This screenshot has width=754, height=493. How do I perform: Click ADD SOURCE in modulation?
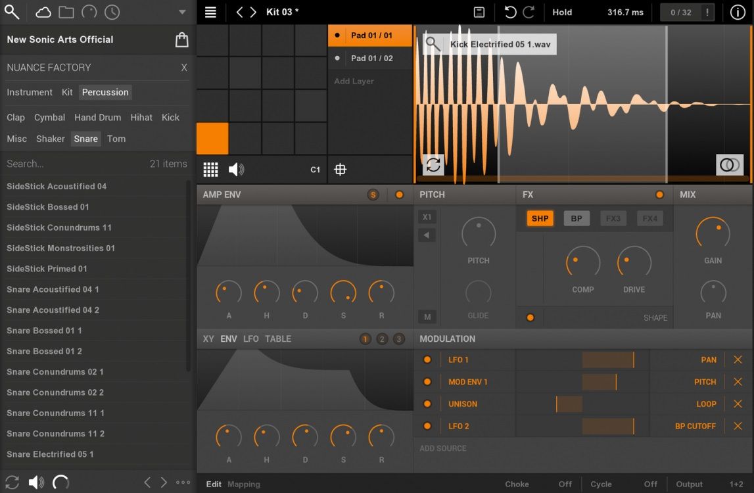443,448
